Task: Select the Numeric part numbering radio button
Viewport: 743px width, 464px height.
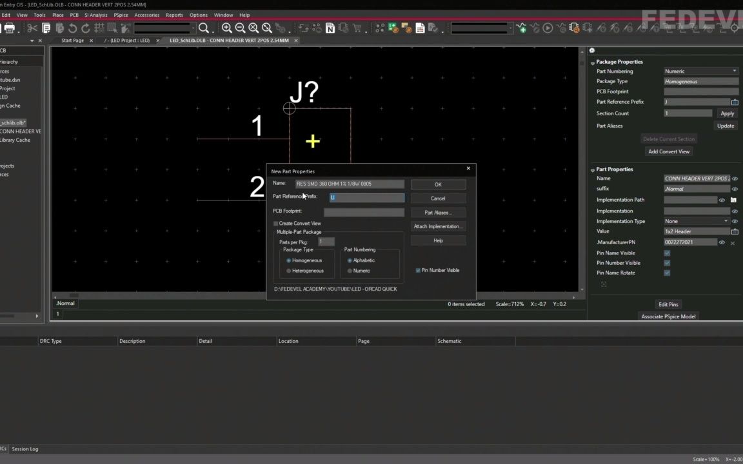Action: click(x=350, y=271)
